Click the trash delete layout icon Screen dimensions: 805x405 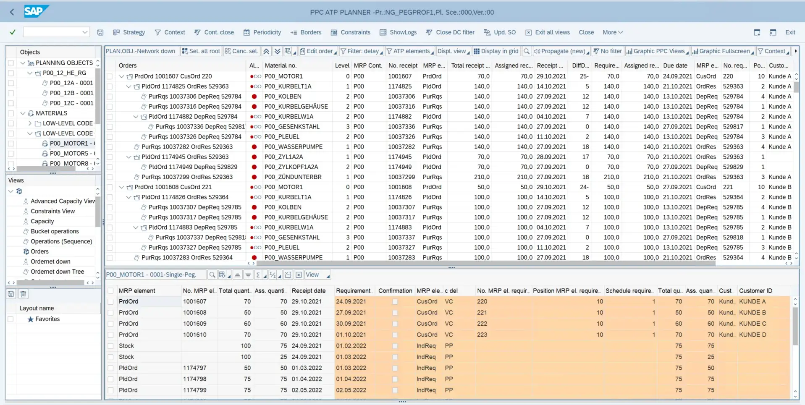click(24, 294)
